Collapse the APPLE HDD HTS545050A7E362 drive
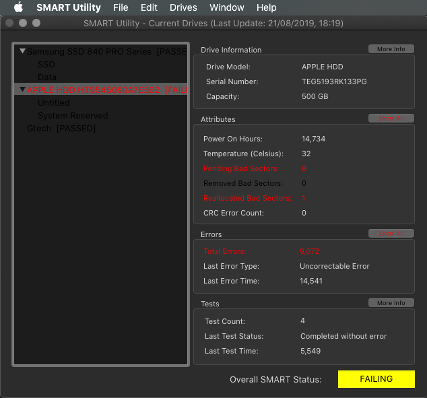 [23, 90]
